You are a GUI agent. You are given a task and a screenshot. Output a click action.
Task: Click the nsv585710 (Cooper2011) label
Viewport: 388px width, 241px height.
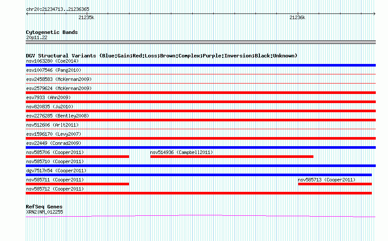point(55,161)
